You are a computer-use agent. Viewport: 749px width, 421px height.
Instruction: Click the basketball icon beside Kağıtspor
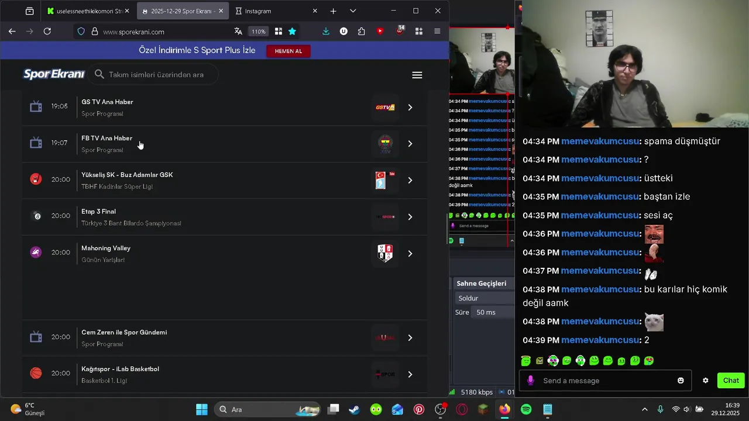36,373
